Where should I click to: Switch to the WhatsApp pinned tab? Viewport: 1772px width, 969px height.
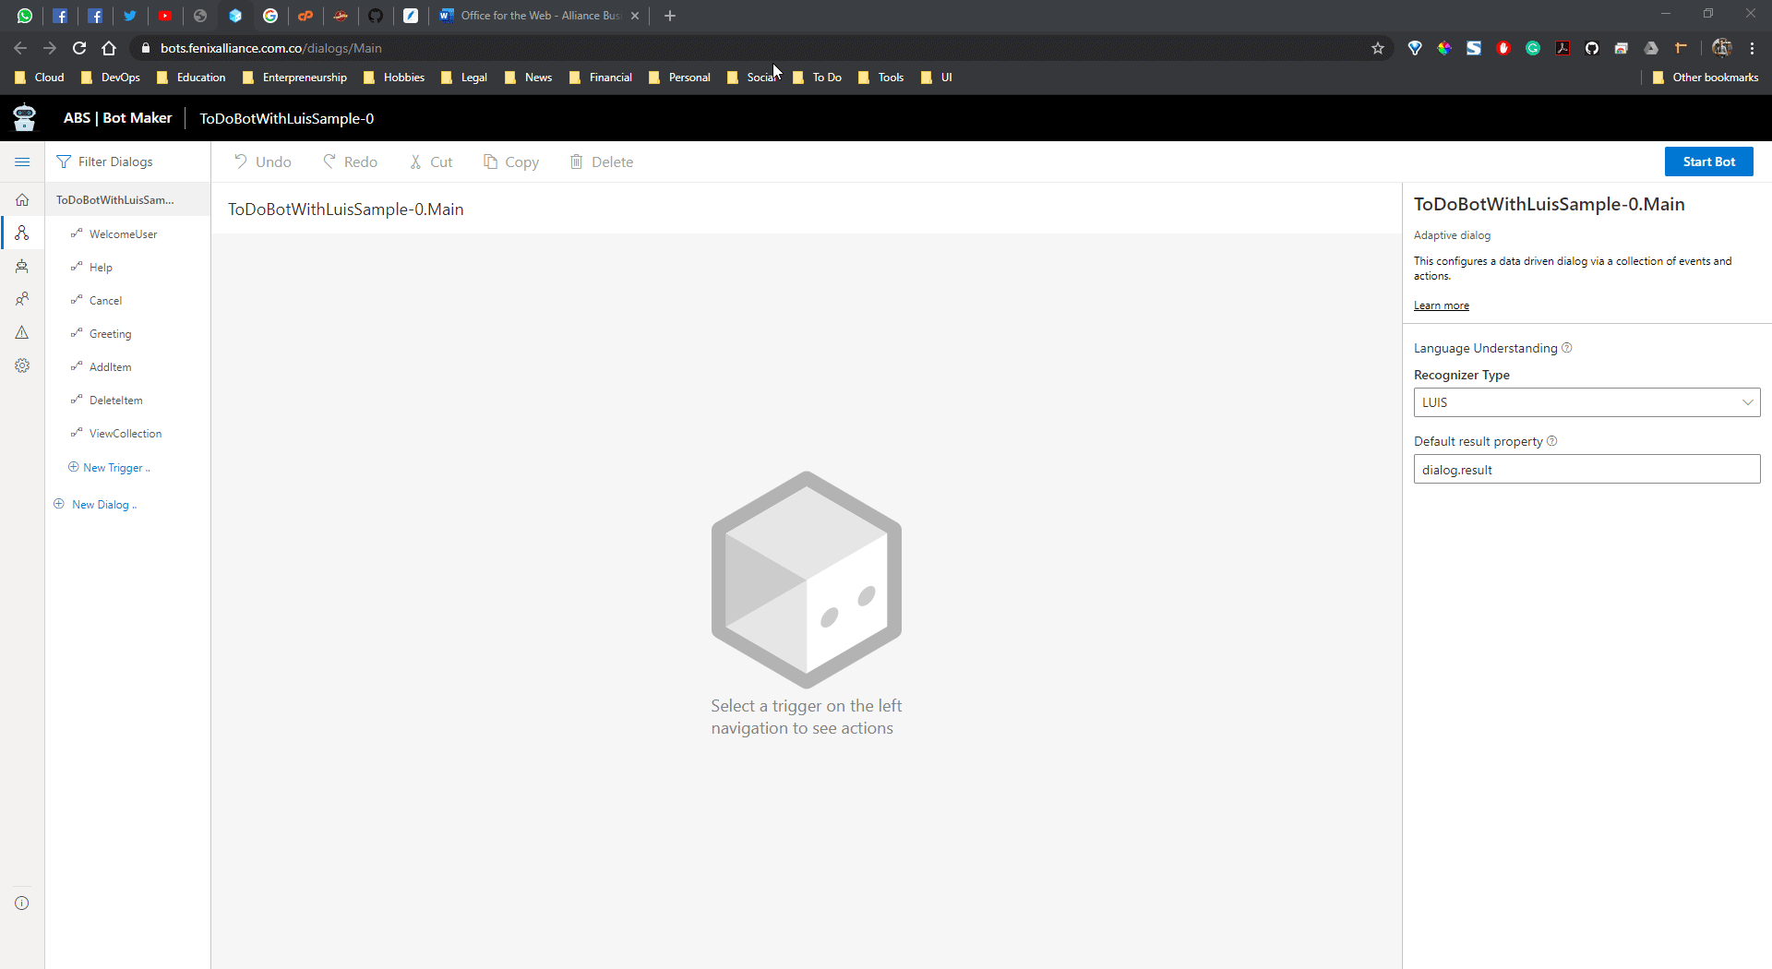click(25, 16)
